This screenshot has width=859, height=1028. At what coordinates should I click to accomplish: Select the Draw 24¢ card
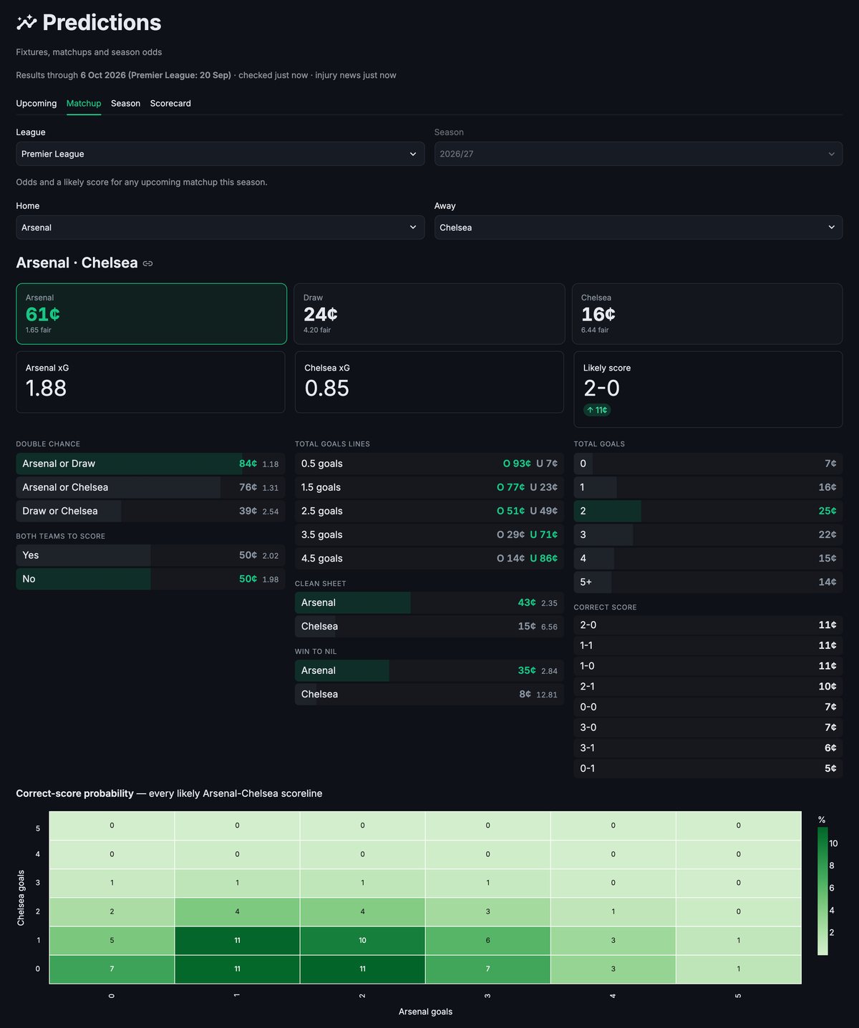coord(429,314)
